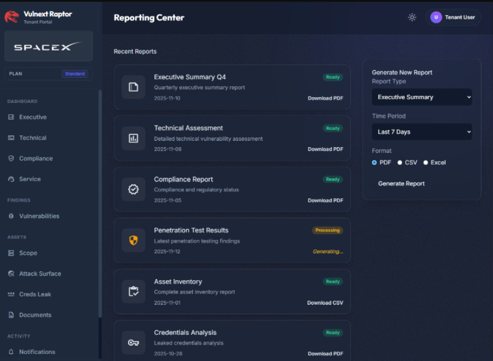The height and width of the screenshot is (361, 493).
Task: Click the Compliance shield sidebar icon
Action: [x=11, y=159]
